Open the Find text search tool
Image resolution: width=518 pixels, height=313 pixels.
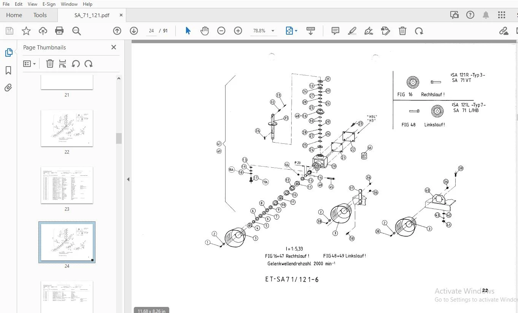[76, 31]
